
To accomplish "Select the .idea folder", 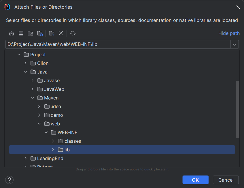I will pos(56,106).
